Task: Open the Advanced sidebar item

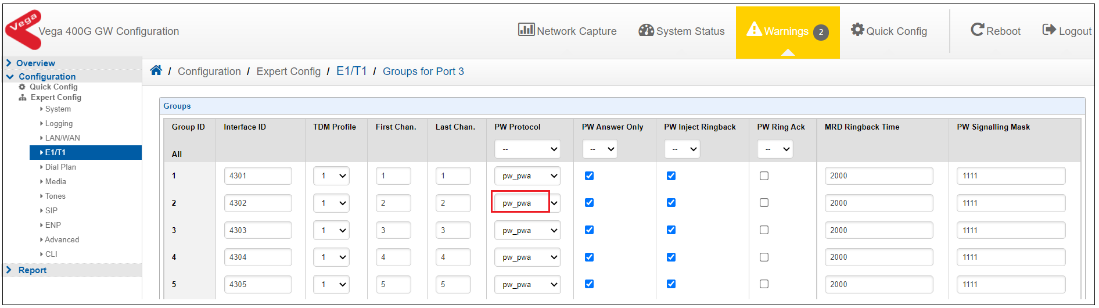Action: 62,239
